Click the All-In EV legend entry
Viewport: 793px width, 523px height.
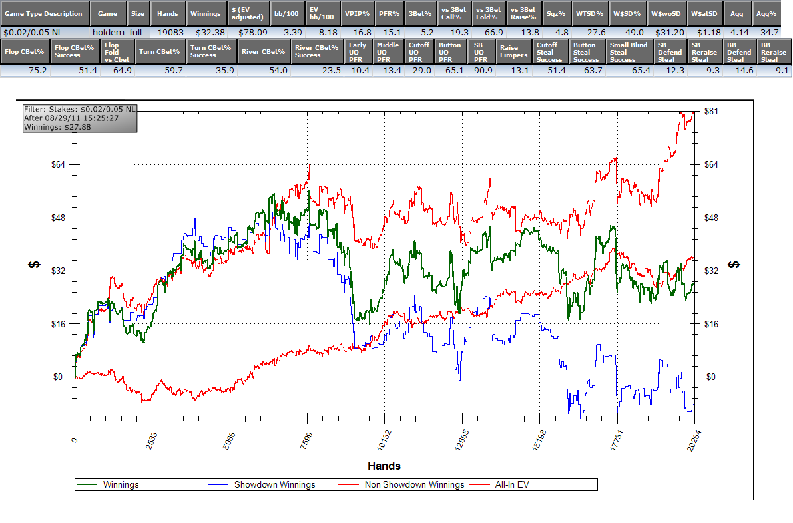click(x=512, y=484)
